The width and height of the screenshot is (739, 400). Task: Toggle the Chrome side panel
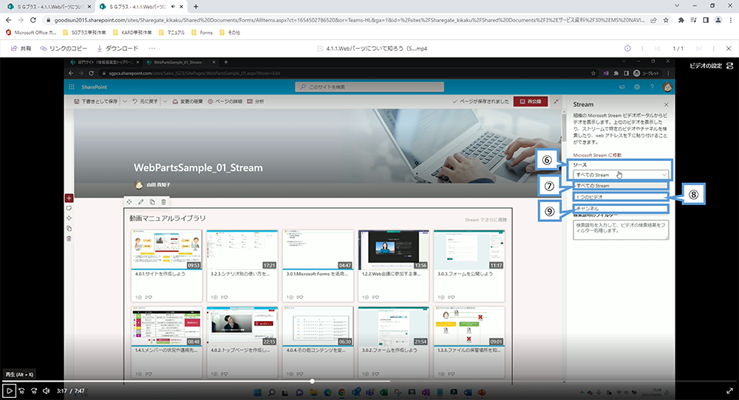(x=706, y=20)
